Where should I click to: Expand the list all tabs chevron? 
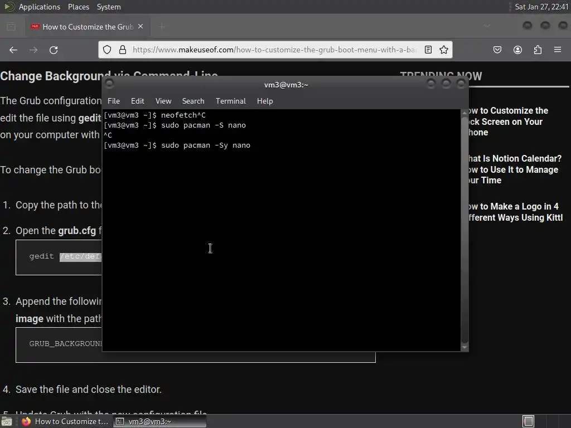tap(487, 26)
